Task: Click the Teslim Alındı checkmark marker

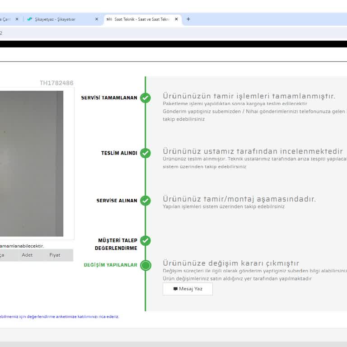Action: (145, 153)
